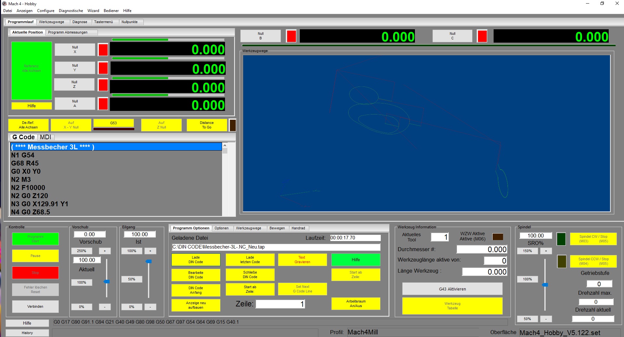Decrease SRO% with the minus button
The height and width of the screenshot is (337, 624).
546,319
